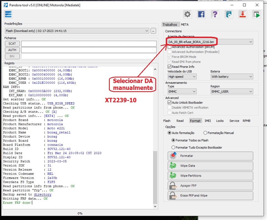Open the Locks tab

pyautogui.click(x=220, y=121)
